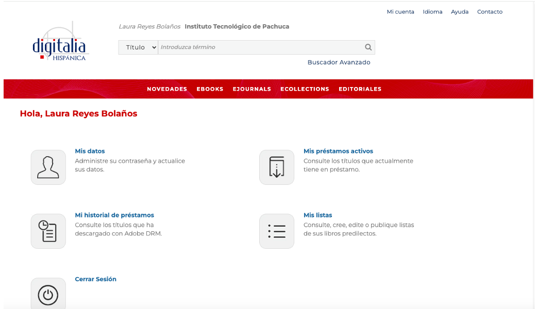Click the Mis datos text link
Screen dimensions: 535x309
(x=90, y=151)
